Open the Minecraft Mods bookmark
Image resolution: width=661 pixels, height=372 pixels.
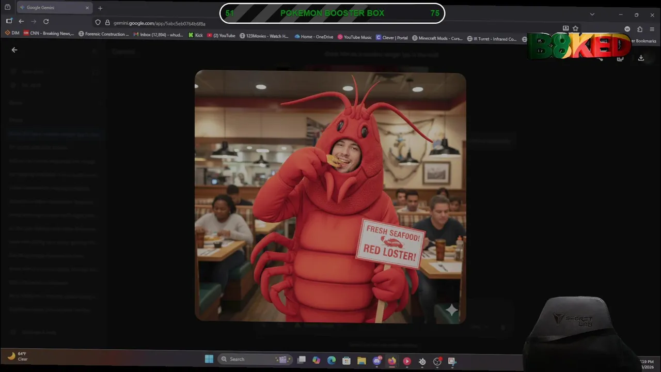click(437, 38)
